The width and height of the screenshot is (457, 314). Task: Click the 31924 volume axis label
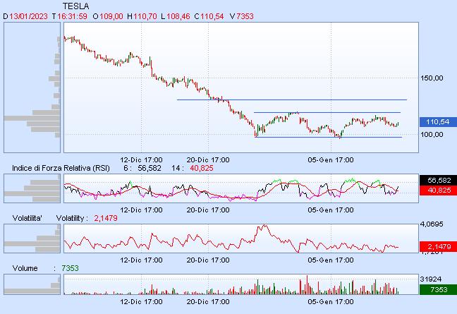pos(430,279)
